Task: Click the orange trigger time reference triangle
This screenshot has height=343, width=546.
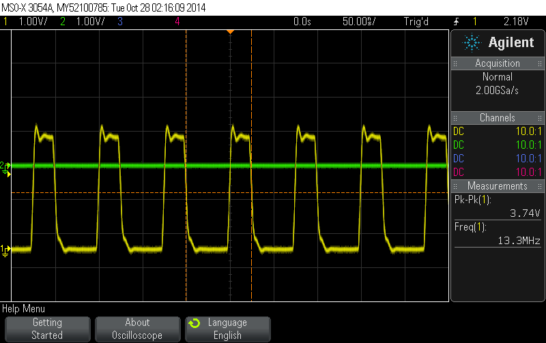Action: coord(230,32)
